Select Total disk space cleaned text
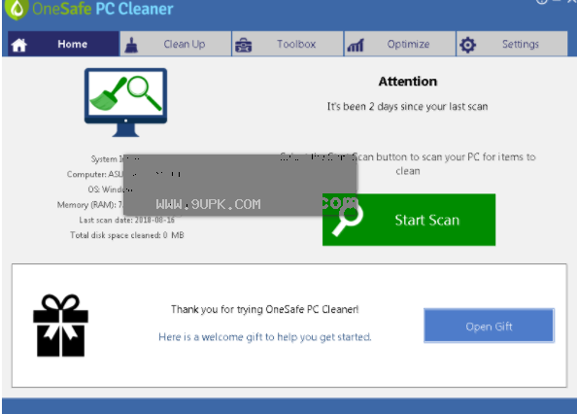This screenshot has height=414, width=577. [x=127, y=235]
